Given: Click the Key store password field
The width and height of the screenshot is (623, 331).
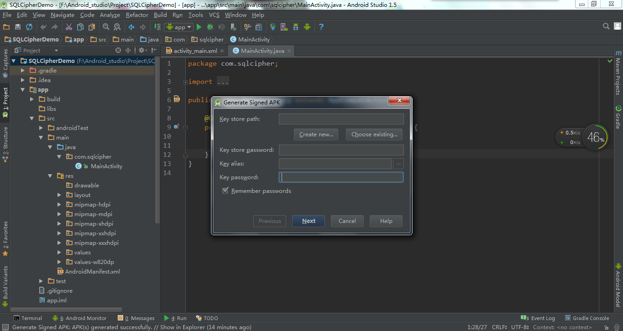Looking at the screenshot, I should point(341,150).
